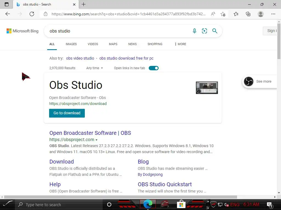Toggle Open links in new tab
The height and width of the screenshot is (210, 281).
point(154,68)
